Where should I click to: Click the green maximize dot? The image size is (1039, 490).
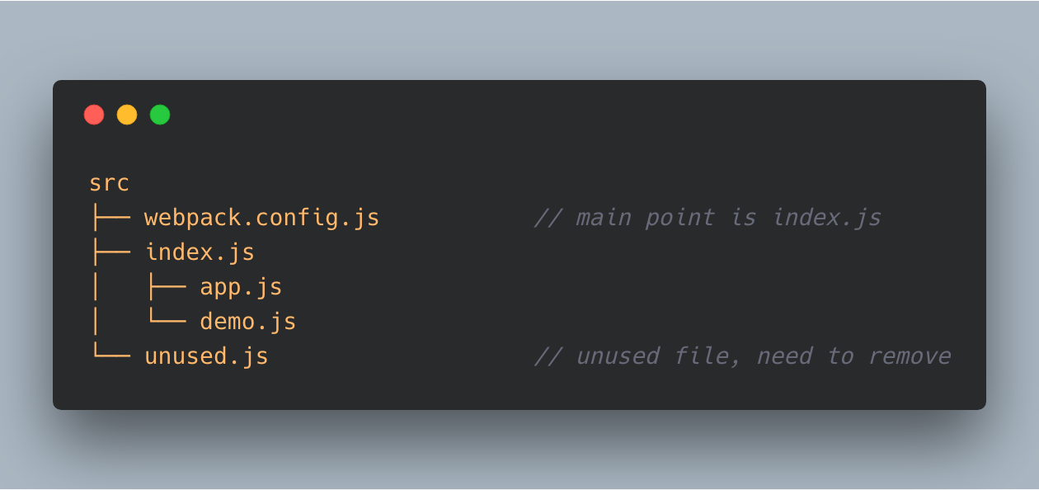[160, 115]
